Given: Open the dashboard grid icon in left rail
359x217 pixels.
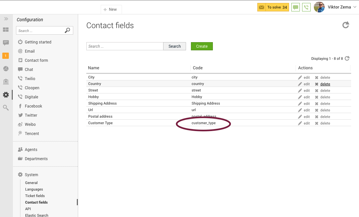Looking at the screenshot, I should coord(6,29).
